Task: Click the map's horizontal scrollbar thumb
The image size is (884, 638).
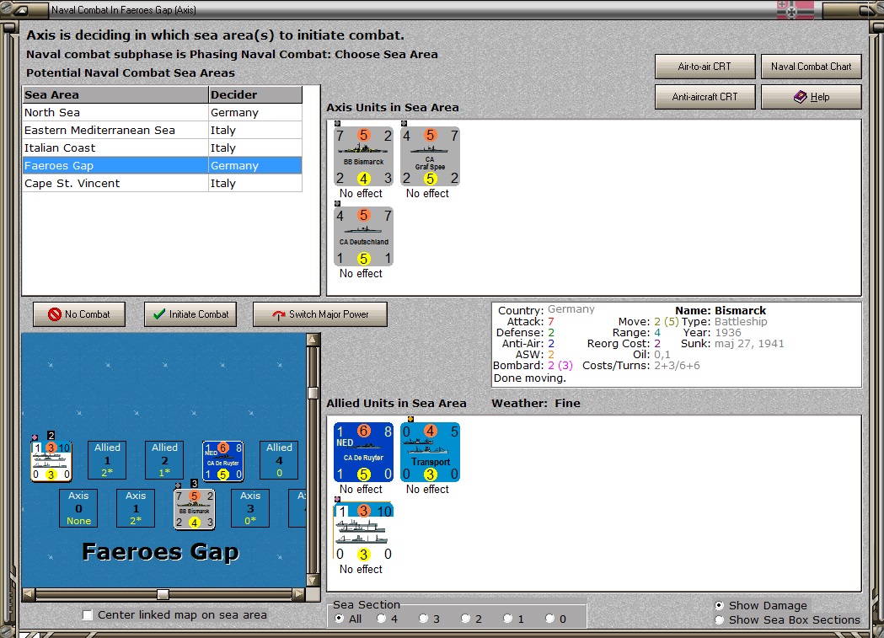Action: (163, 594)
